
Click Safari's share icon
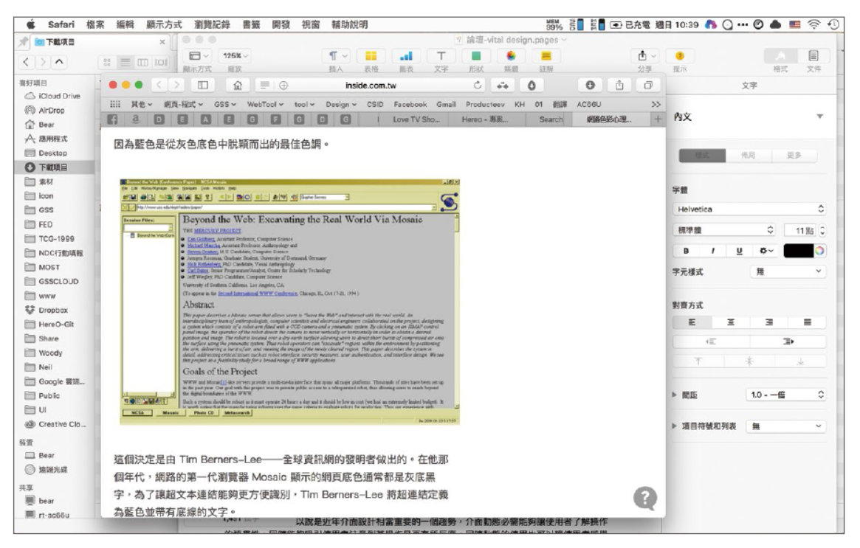tap(619, 85)
